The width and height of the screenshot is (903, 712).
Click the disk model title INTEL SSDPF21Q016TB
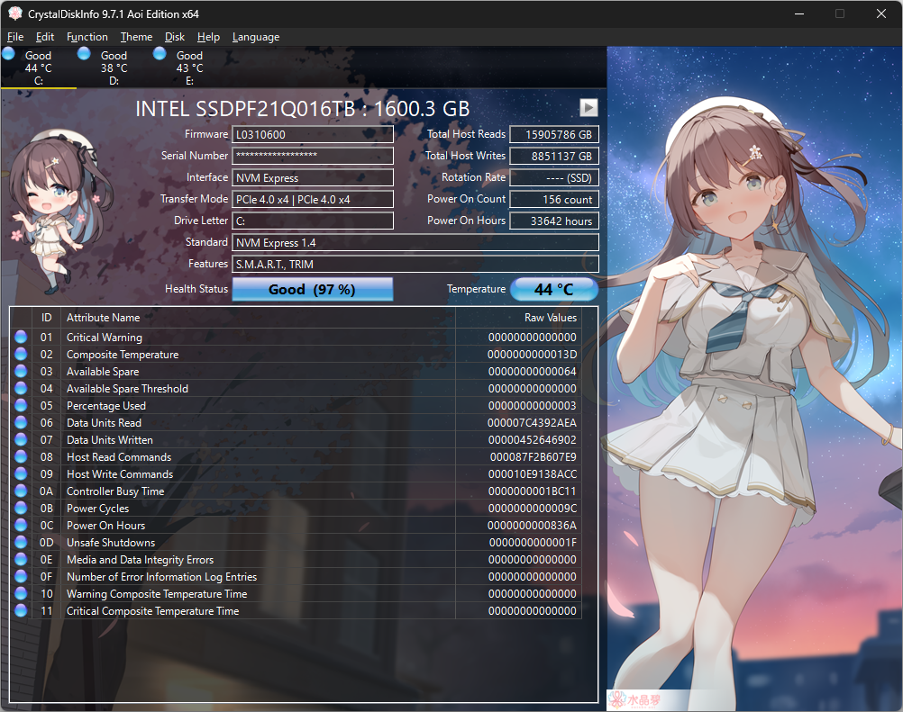(x=302, y=109)
